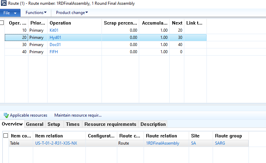Open the SA site link
266x163 pixels.
194,143
